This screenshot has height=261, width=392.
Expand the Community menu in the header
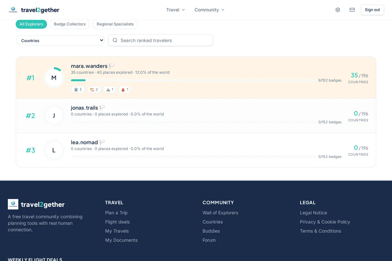coord(209,10)
